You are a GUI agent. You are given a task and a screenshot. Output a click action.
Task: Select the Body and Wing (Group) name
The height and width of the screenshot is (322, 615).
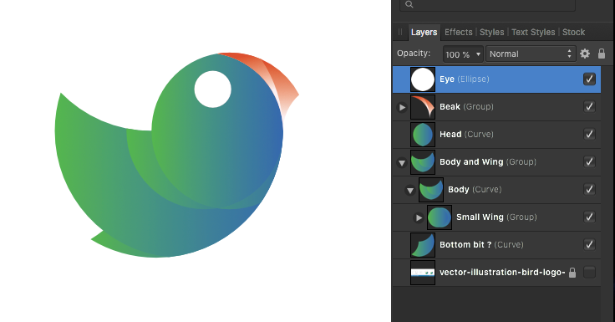coord(488,161)
